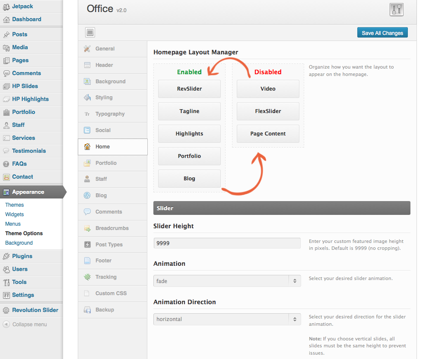Click the Posts pushpin icon
The image size is (426, 359).
point(6,35)
